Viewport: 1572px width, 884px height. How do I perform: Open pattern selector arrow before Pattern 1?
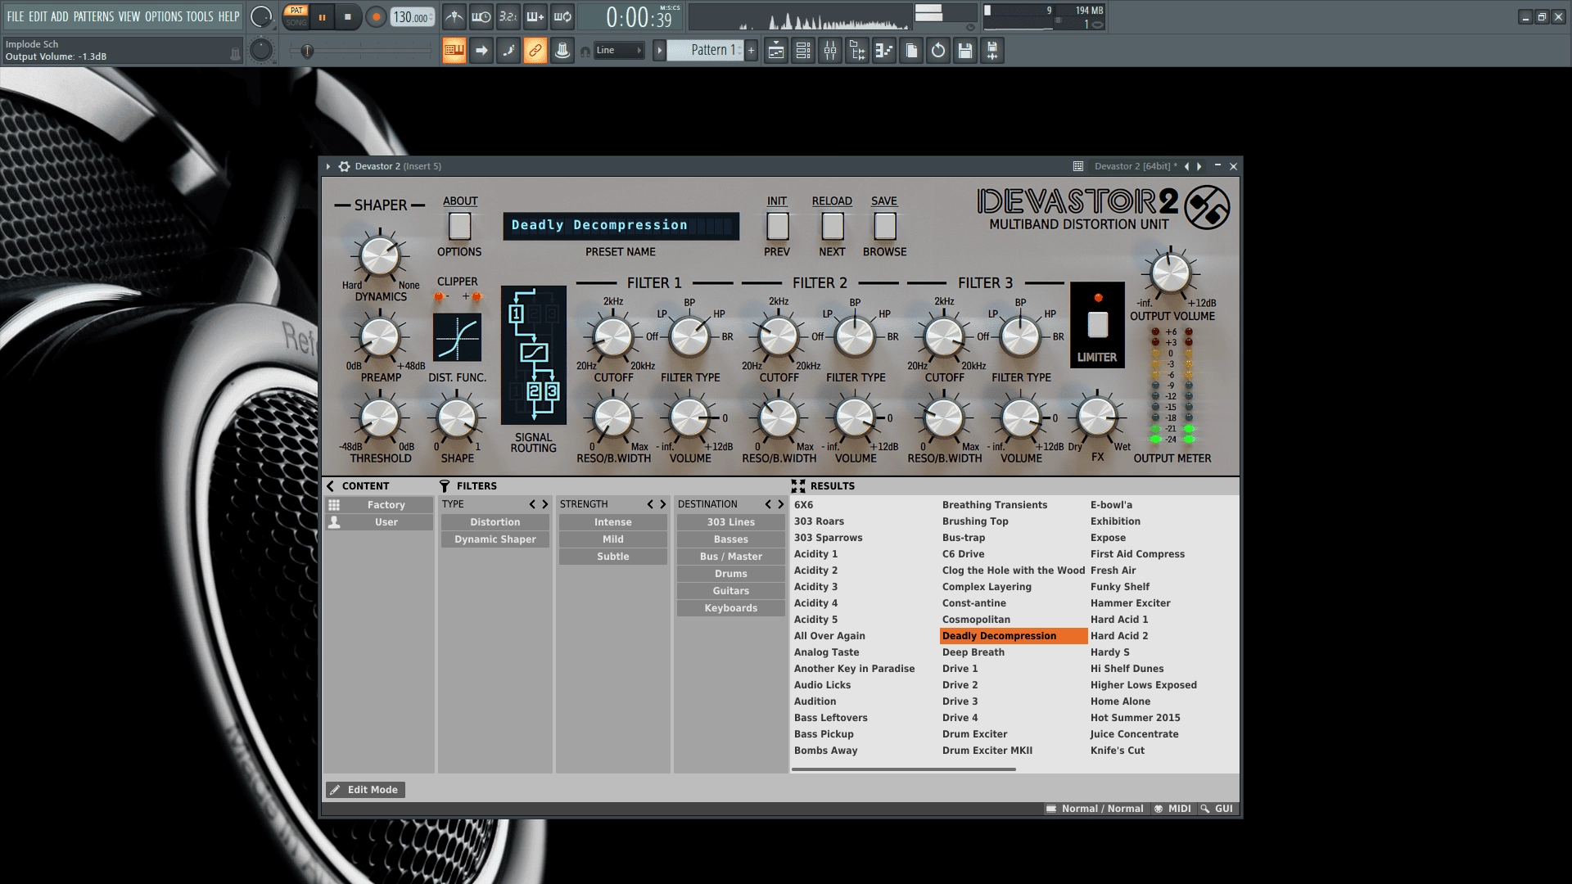[659, 51]
